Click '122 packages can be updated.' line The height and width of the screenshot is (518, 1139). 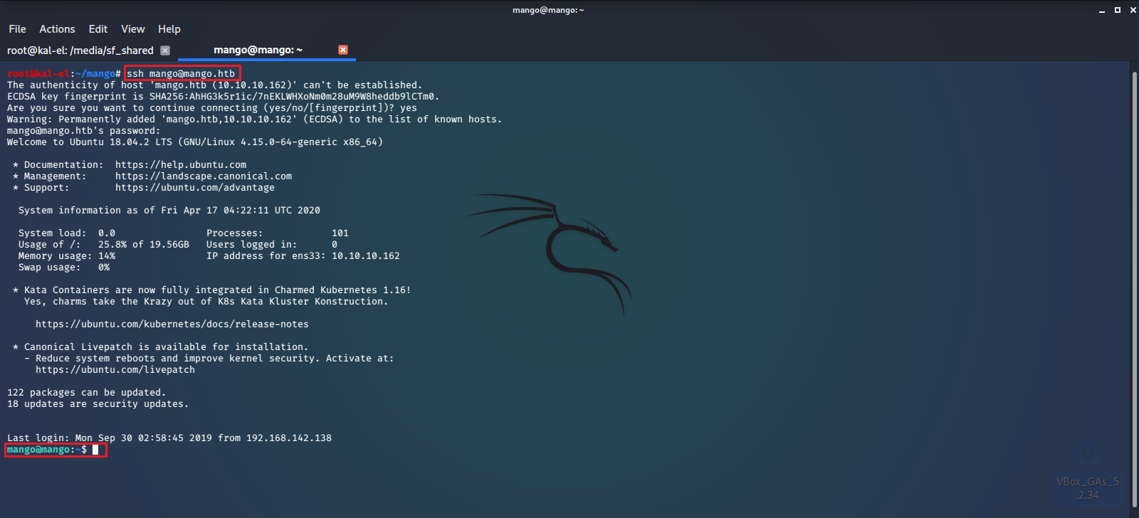tap(87, 393)
